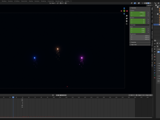Jump to next keyframe

(64, 95)
